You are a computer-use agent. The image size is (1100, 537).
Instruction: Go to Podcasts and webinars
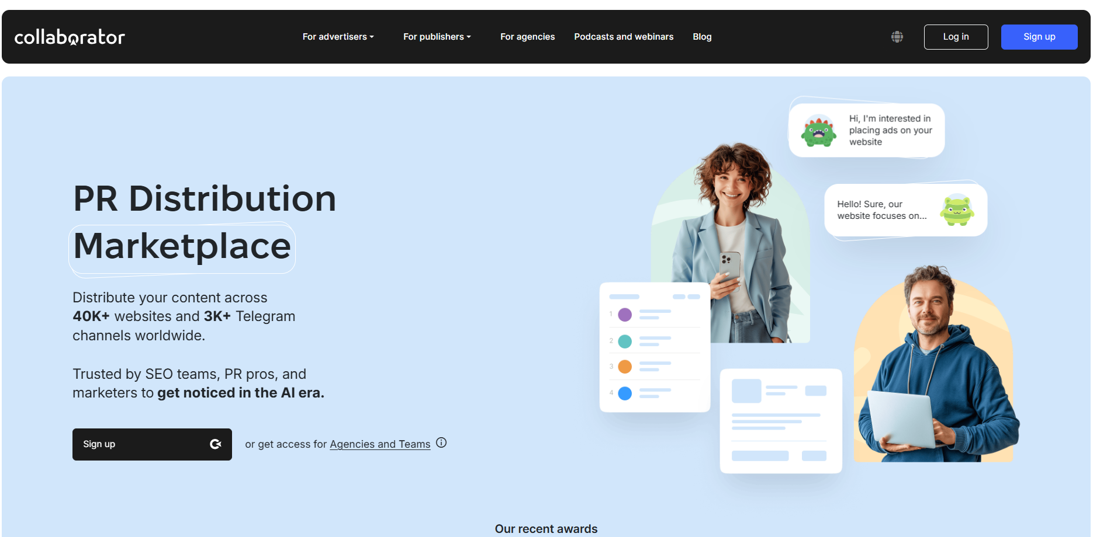pyautogui.click(x=624, y=37)
